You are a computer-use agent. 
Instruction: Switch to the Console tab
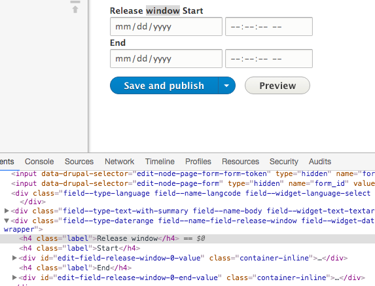39,162
